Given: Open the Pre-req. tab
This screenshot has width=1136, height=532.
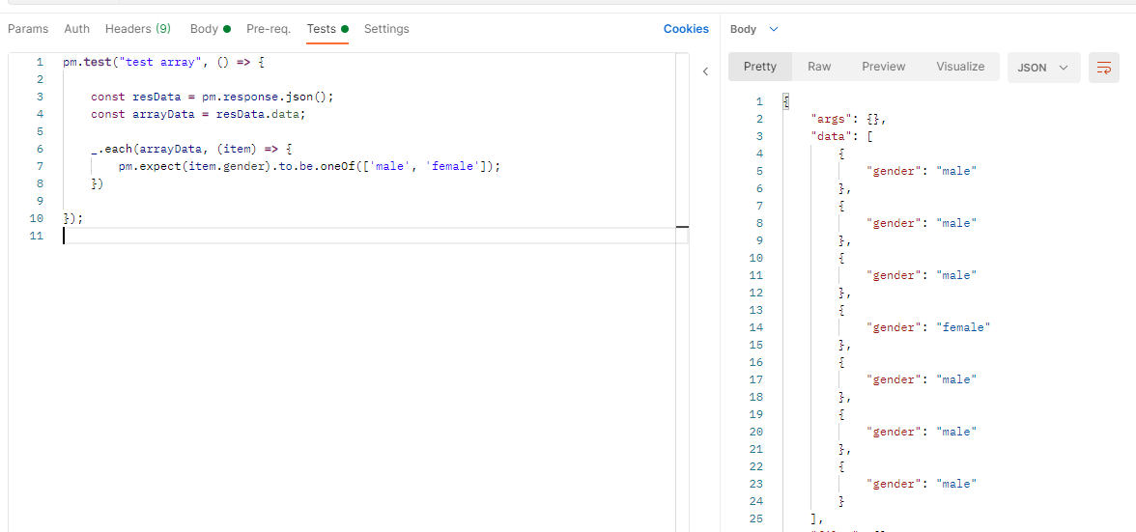Looking at the screenshot, I should tap(269, 29).
